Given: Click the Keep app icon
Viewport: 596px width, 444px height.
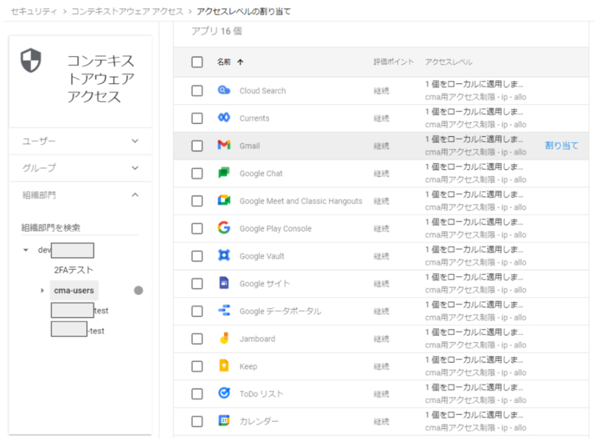Looking at the screenshot, I should tap(224, 366).
